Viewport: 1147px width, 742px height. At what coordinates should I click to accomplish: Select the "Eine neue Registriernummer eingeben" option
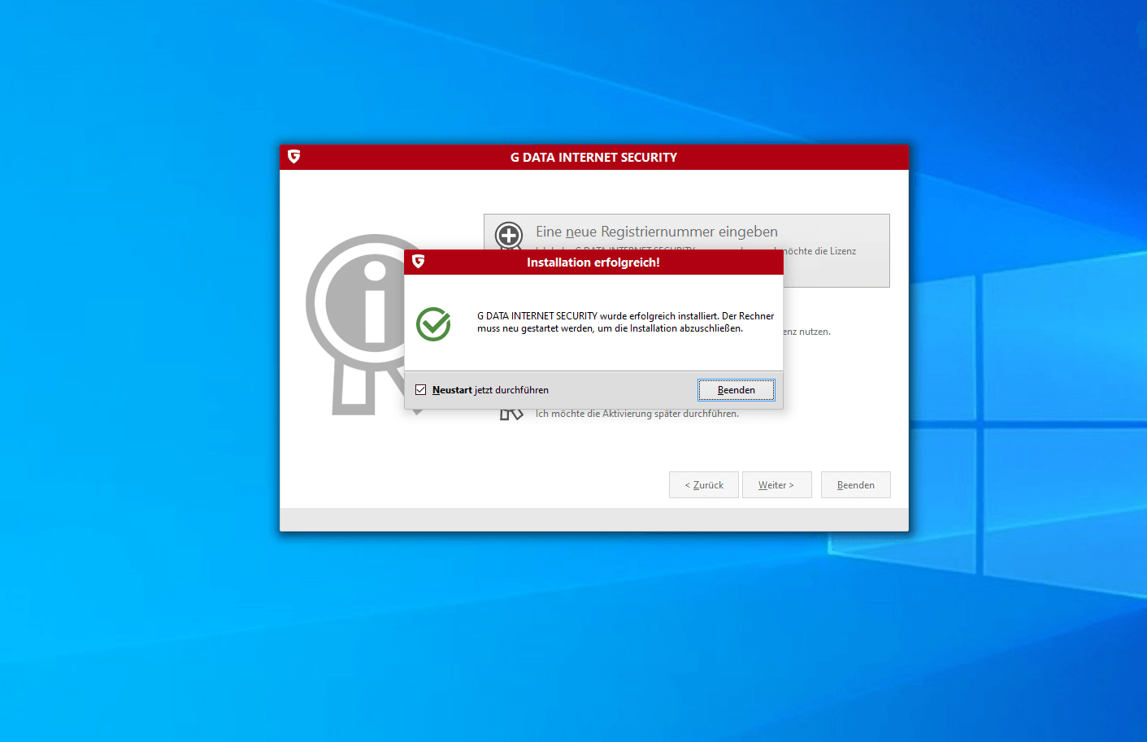point(656,232)
